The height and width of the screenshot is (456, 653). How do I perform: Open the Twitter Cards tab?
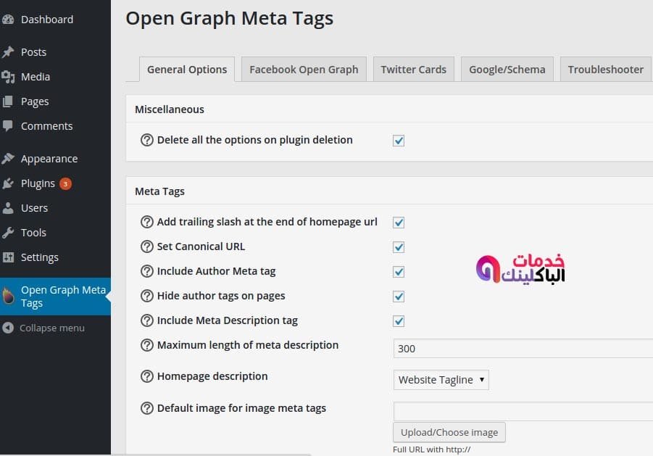(x=413, y=69)
